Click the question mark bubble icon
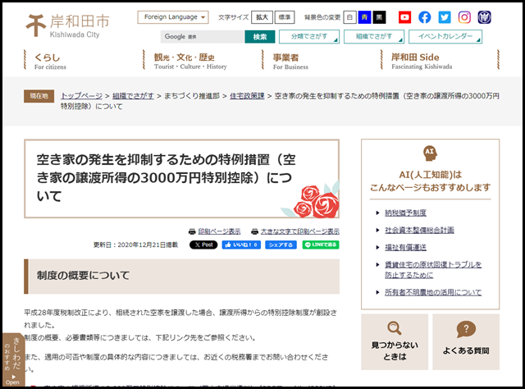The image size is (525, 389). (466, 329)
